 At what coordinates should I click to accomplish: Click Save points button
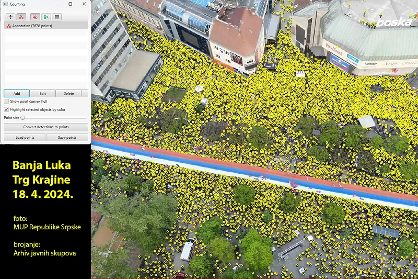click(67, 138)
